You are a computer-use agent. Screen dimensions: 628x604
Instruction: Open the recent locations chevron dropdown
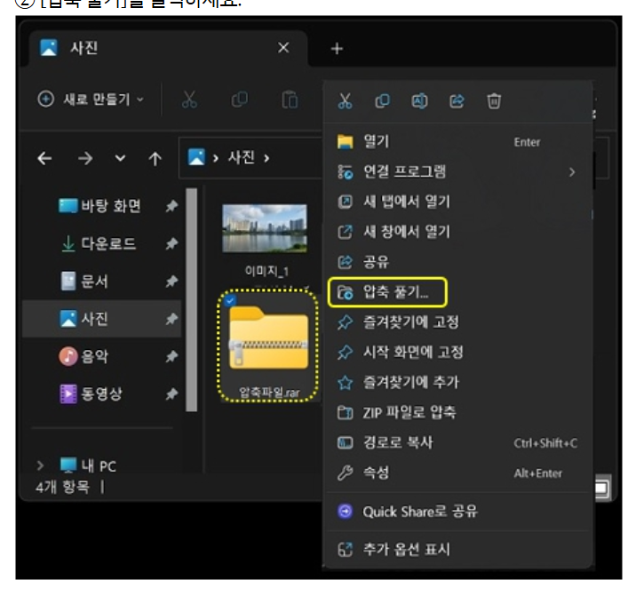coord(120,158)
